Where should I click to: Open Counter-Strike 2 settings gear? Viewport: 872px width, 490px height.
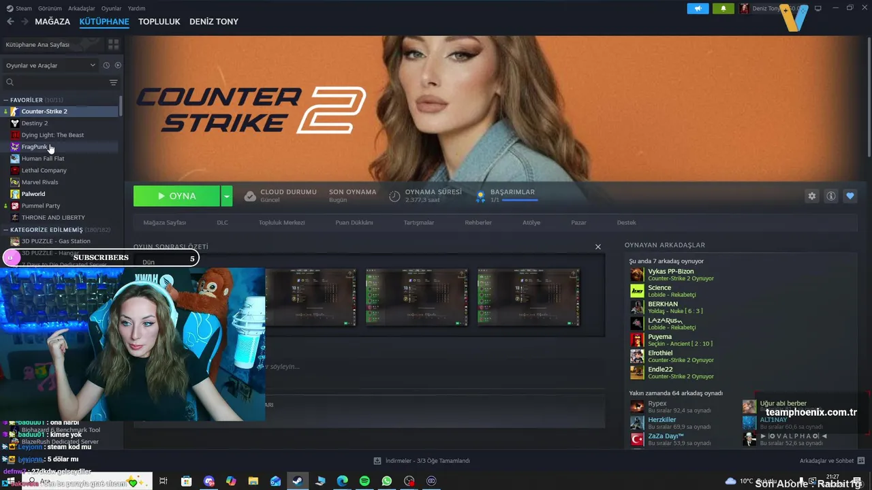[x=811, y=196]
